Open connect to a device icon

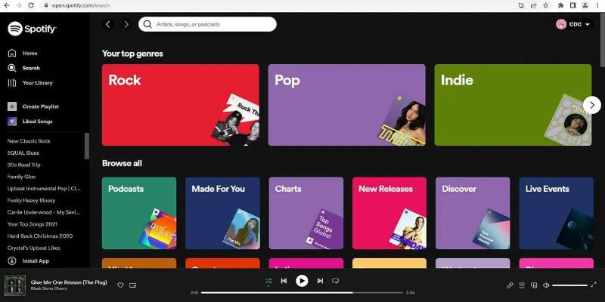(534, 285)
